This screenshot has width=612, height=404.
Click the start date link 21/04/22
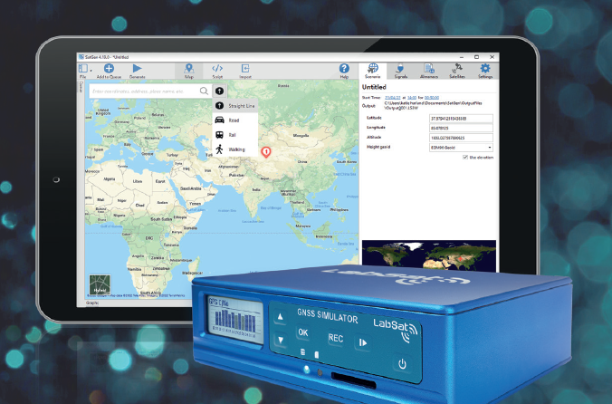[x=392, y=98]
